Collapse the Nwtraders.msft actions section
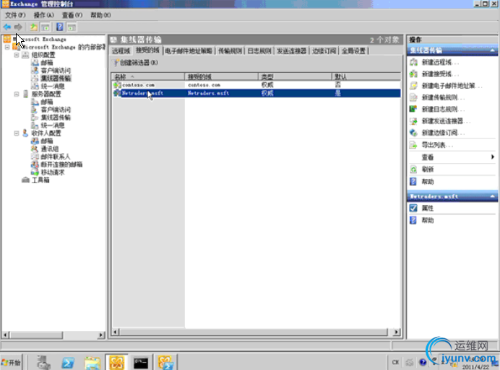The width and height of the screenshot is (500, 370). [x=492, y=196]
